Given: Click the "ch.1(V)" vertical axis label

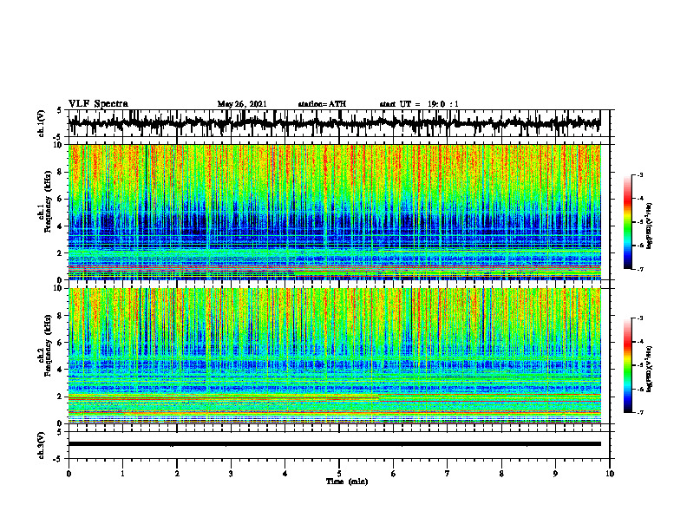Looking at the screenshot, I should (42, 123).
